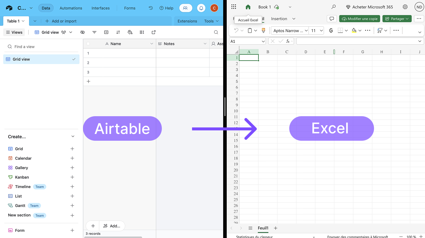Image resolution: width=425 pixels, height=238 pixels.
Task: Apply Excel fill color bucket
Action: click(354, 30)
